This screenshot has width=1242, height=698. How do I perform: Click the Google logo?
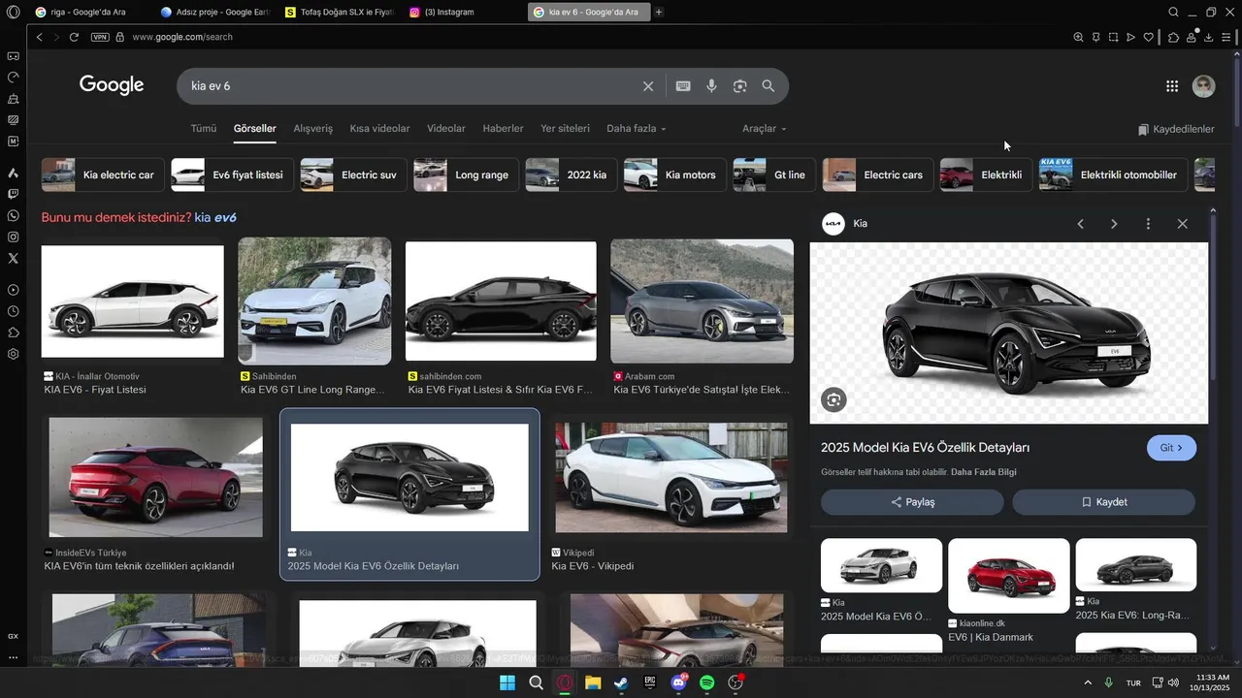[x=112, y=85]
